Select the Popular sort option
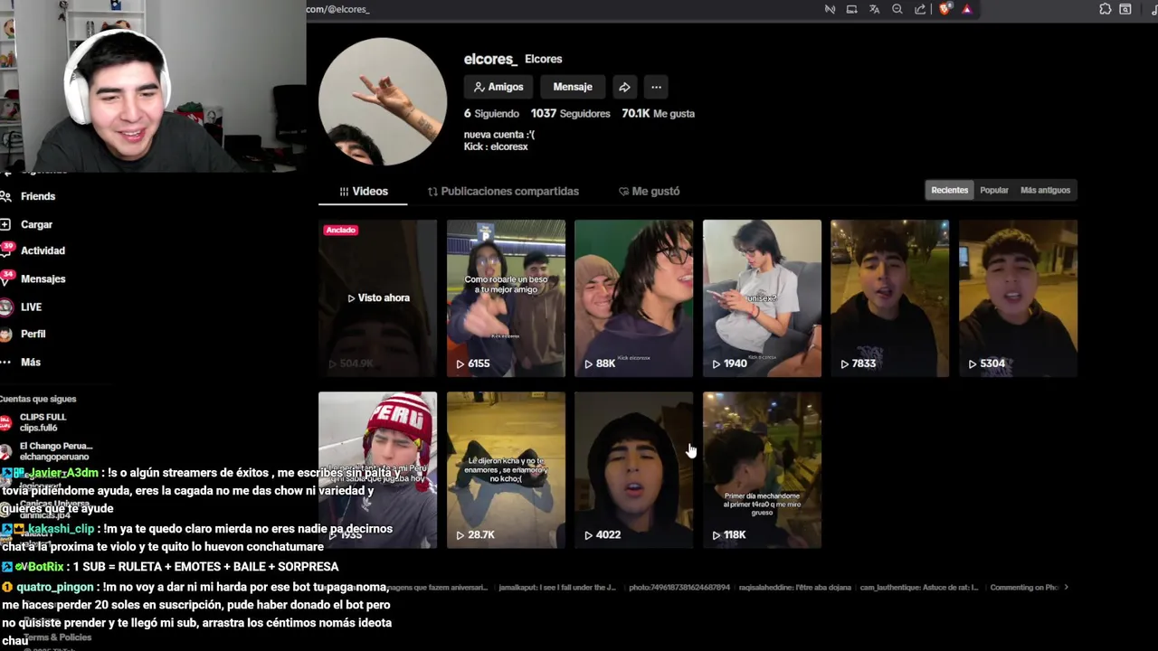This screenshot has width=1158, height=651. click(993, 190)
